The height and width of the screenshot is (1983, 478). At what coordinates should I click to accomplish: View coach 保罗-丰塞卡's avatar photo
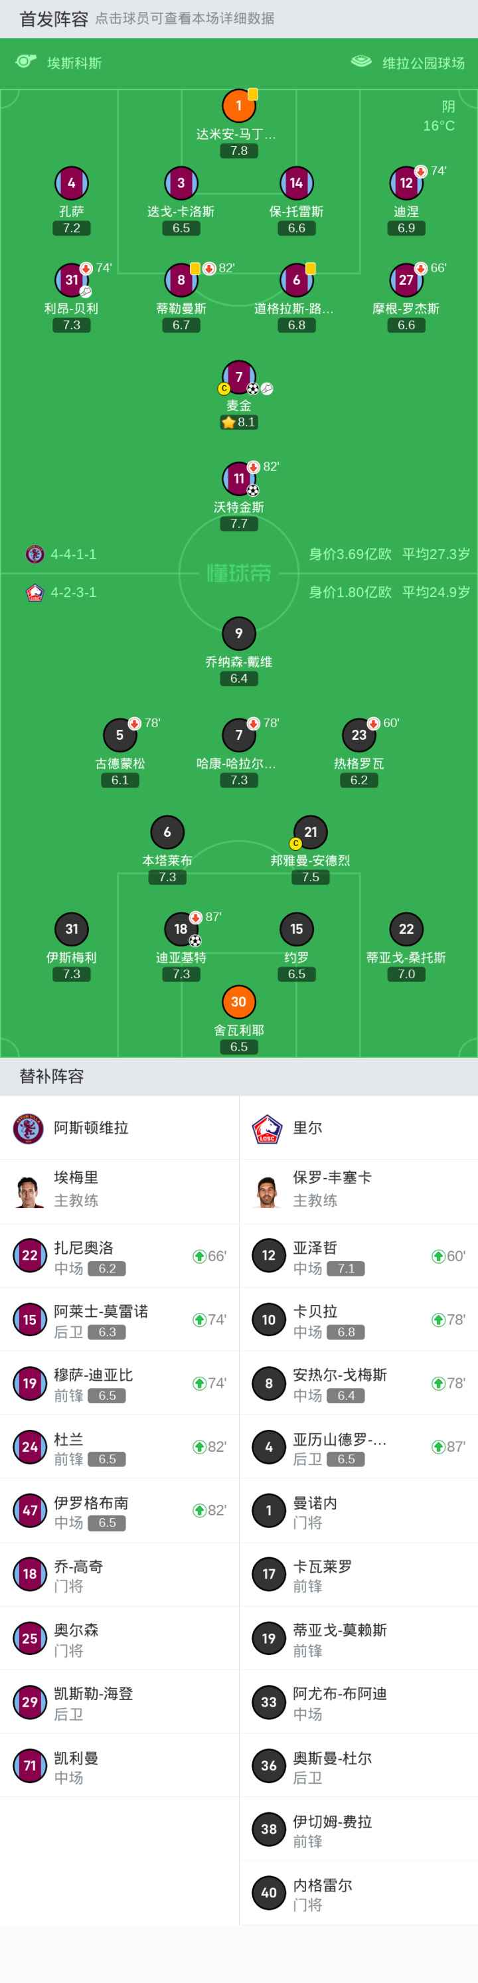point(268,1191)
